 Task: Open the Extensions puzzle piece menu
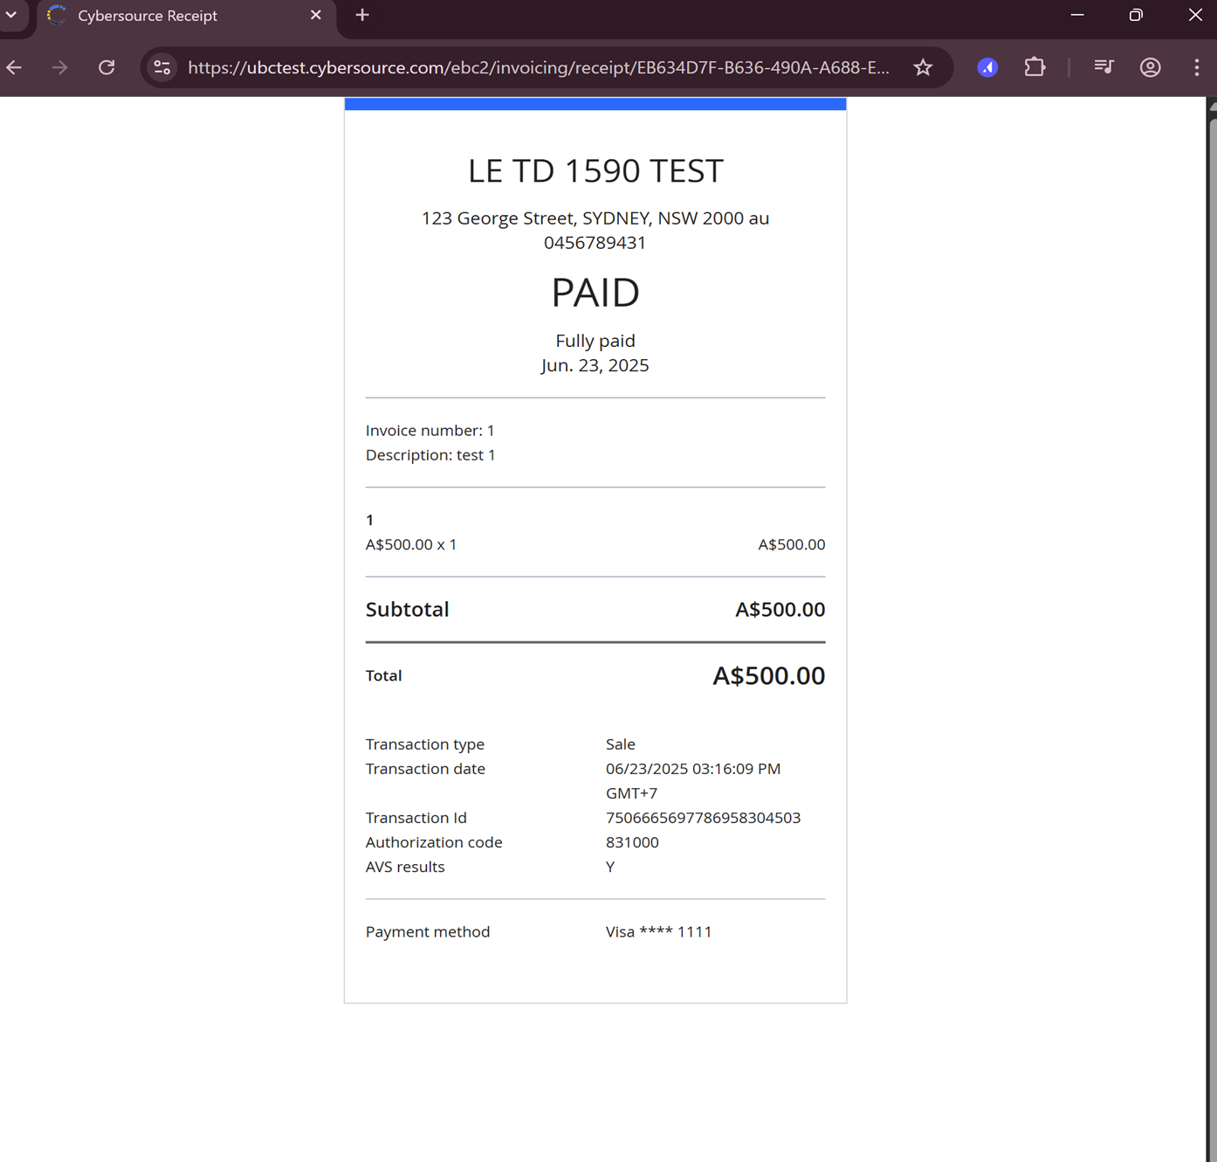pos(1035,67)
